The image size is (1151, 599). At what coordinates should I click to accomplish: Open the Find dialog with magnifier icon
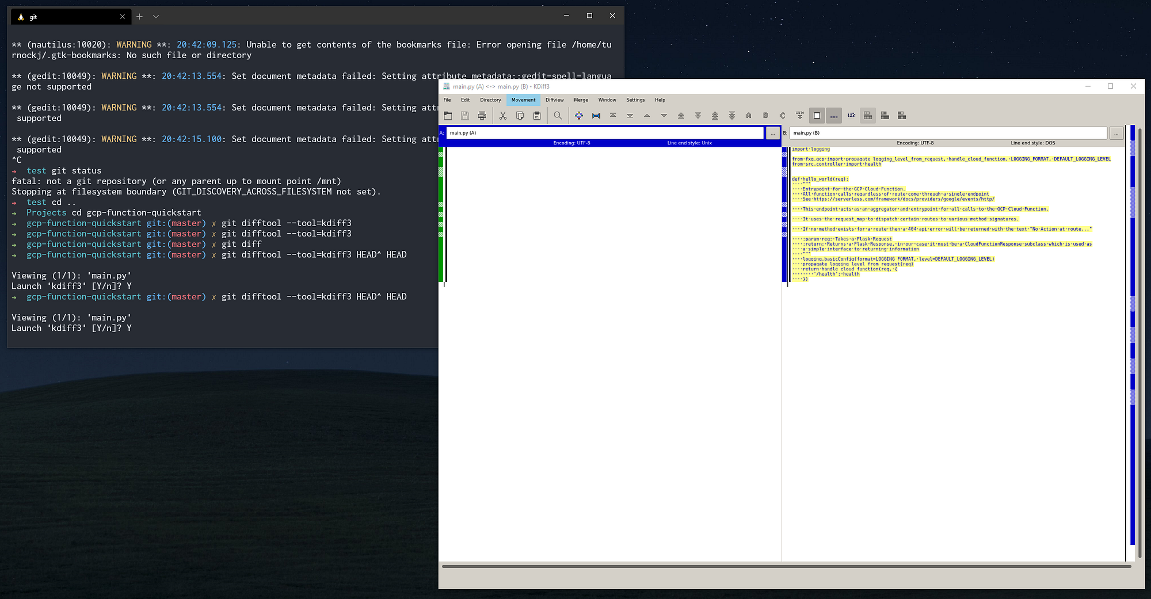click(558, 115)
